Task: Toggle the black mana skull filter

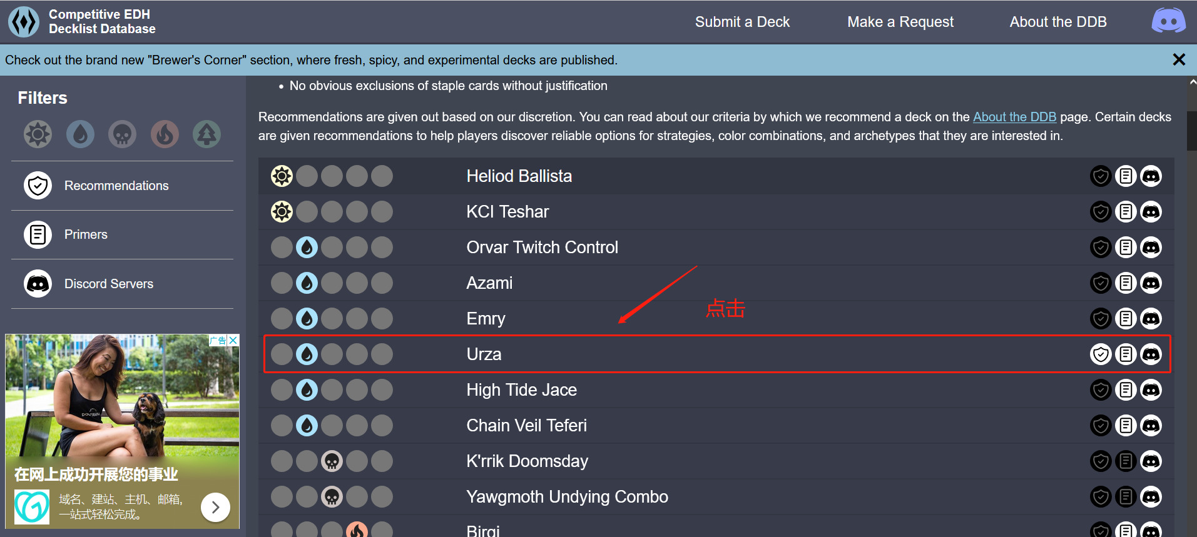Action: pyautogui.click(x=122, y=134)
